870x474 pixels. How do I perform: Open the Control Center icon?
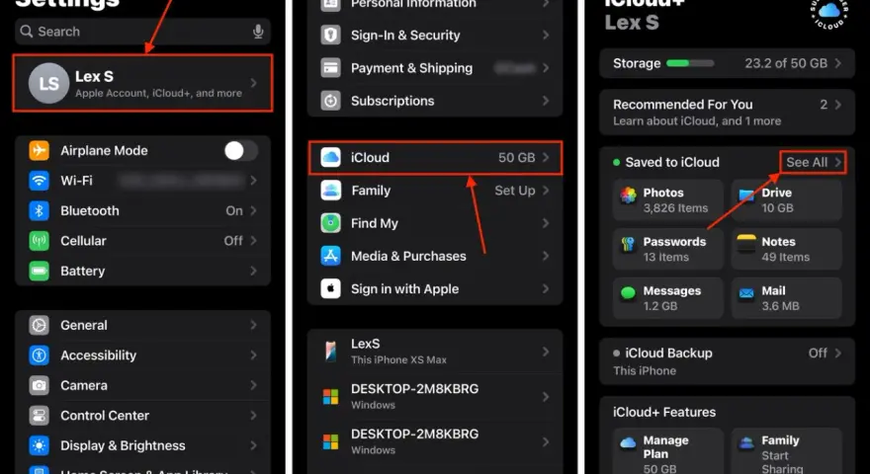[x=39, y=415]
